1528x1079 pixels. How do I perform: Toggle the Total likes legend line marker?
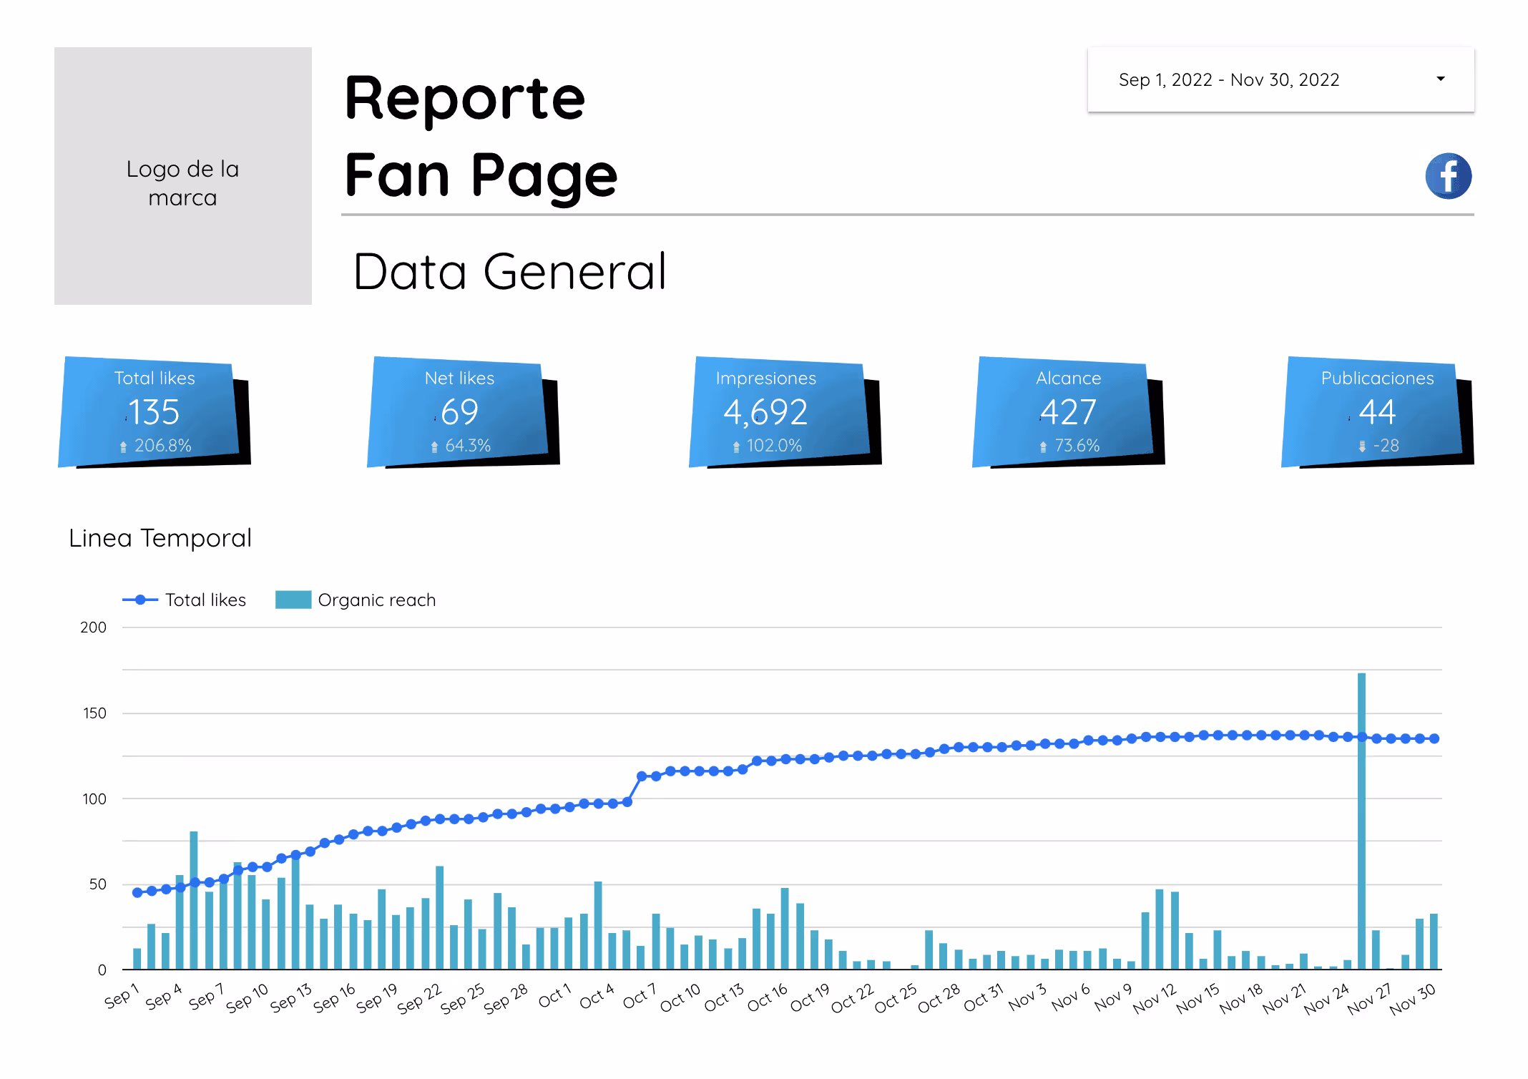pyautogui.click(x=141, y=600)
